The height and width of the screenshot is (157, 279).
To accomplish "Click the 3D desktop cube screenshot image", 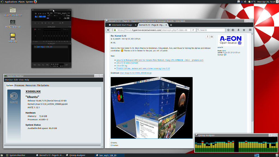I will coord(151,108).
